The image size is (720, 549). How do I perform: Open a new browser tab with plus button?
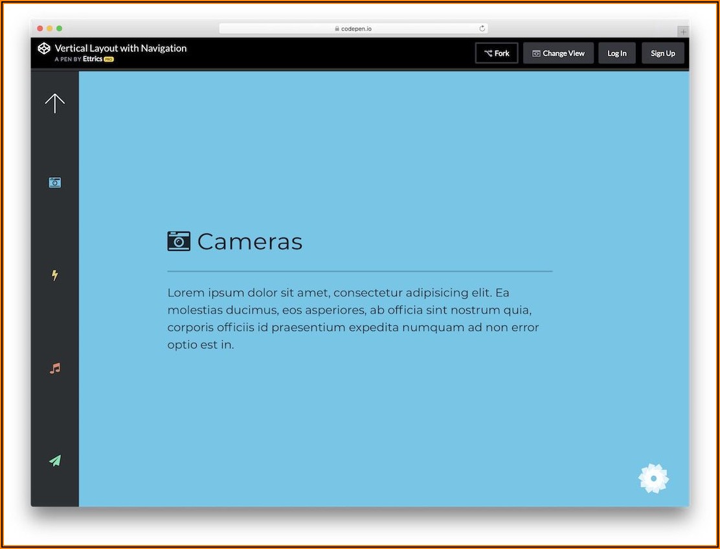click(x=682, y=32)
